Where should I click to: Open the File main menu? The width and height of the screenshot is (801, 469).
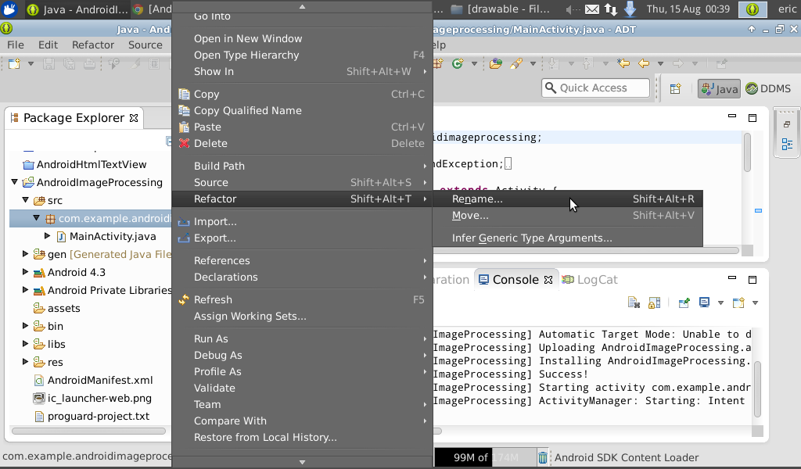click(x=16, y=45)
